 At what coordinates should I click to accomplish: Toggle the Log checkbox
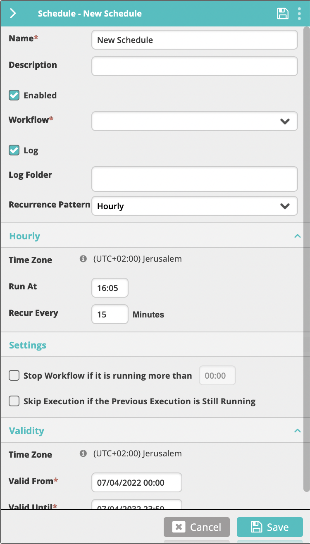point(14,150)
